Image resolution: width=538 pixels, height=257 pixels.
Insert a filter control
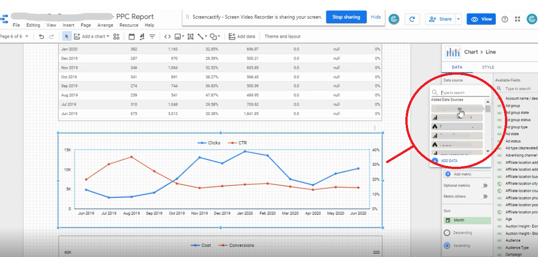point(152,37)
